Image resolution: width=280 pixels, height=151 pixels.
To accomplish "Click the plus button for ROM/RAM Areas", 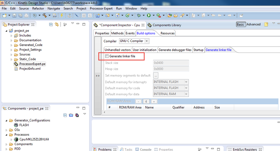I will click(x=154, y=102).
